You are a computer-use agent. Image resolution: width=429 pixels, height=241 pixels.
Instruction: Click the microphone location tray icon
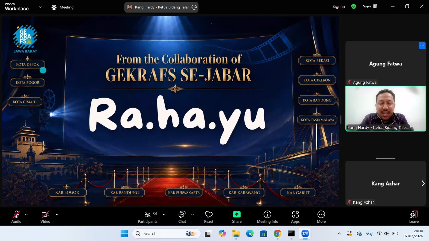click(x=369, y=233)
